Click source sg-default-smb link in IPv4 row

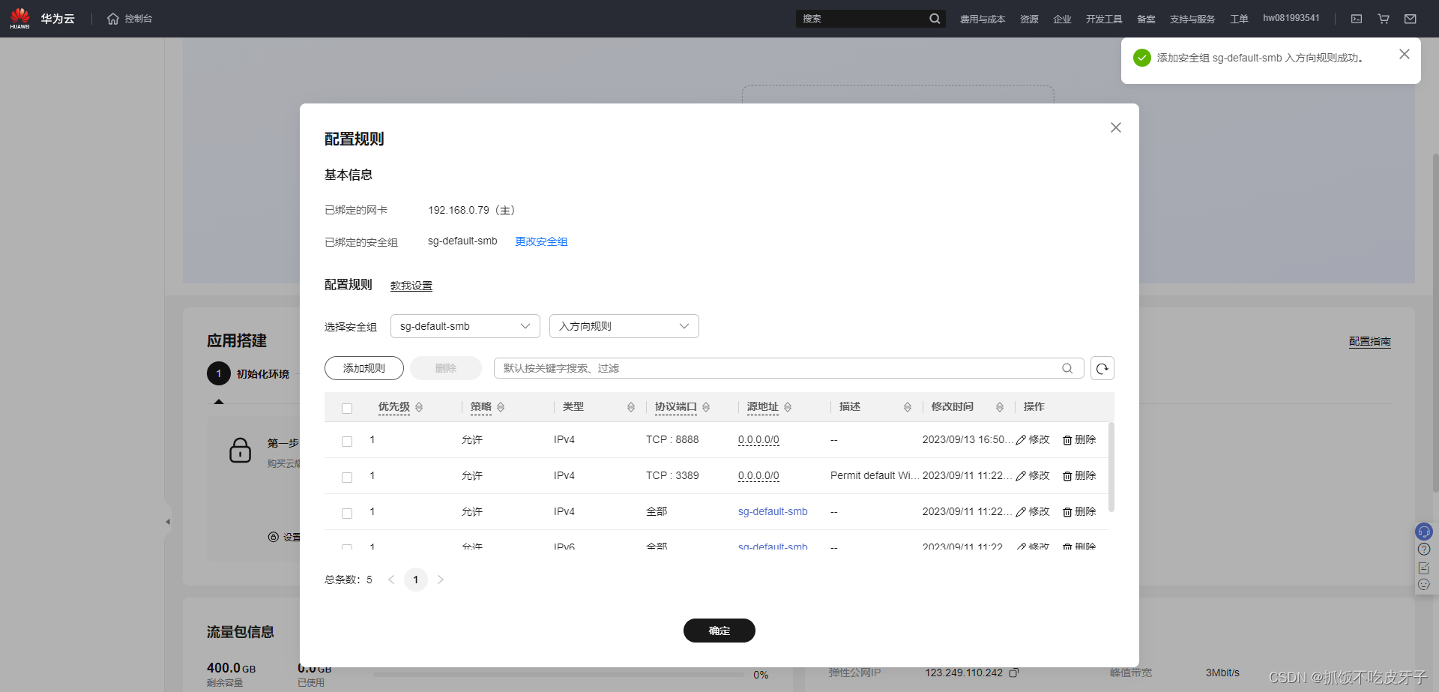click(x=773, y=511)
